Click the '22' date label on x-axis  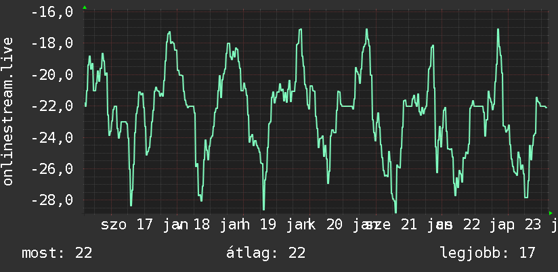coord(472,225)
